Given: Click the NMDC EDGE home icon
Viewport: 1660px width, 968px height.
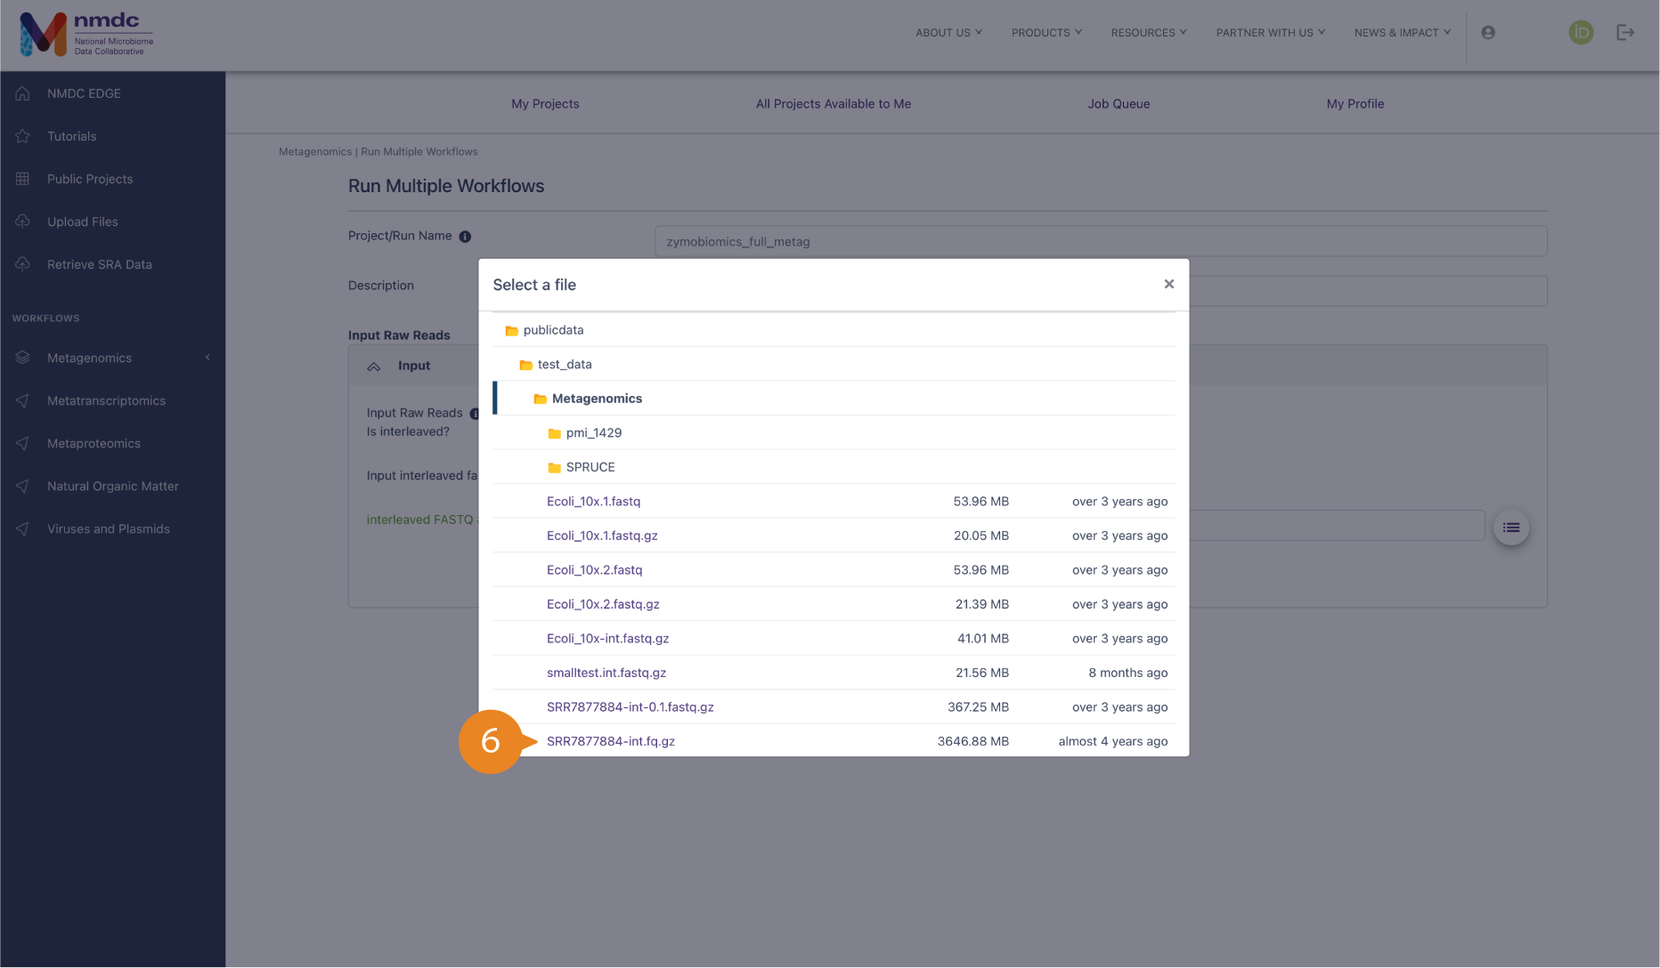Looking at the screenshot, I should (x=23, y=93).
